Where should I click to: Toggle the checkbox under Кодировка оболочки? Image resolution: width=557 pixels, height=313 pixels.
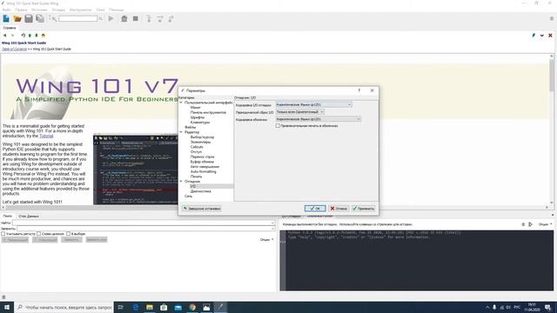tap(278, 125)
